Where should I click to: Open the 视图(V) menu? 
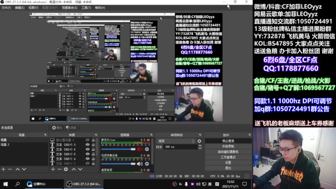click(33, 8)
